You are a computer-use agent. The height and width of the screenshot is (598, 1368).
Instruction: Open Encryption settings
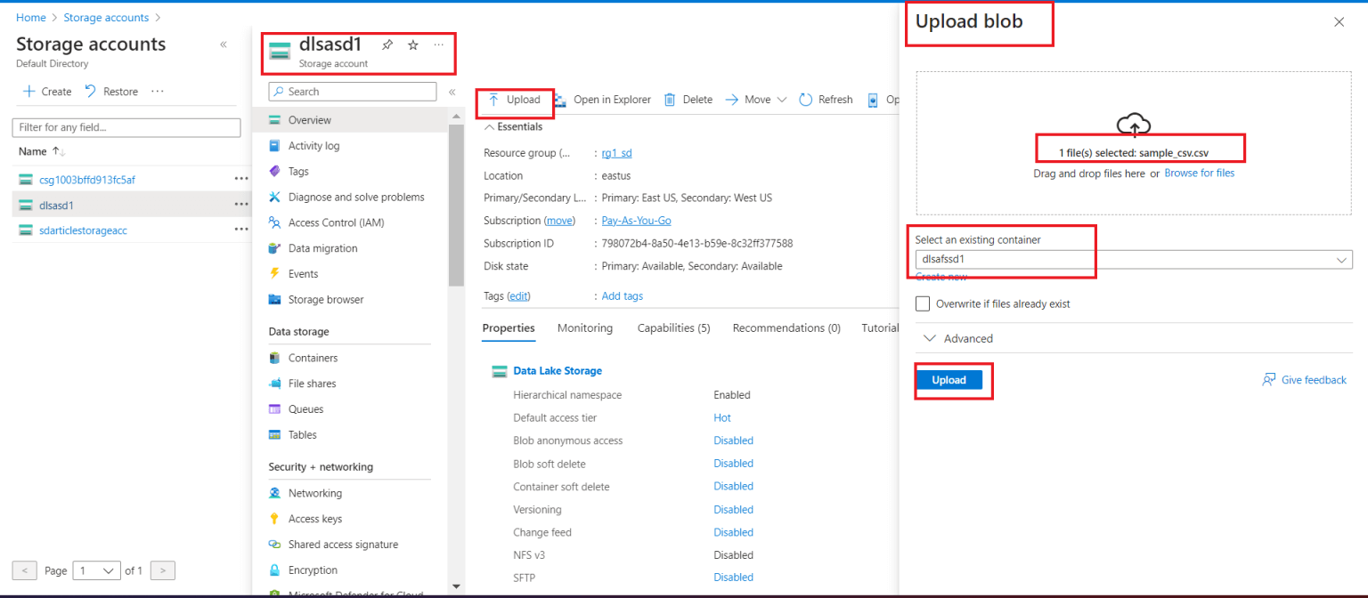pyautogui.click(x=313, y=570)
